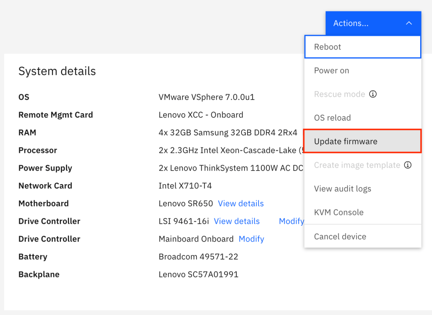The height and width of the screenshot is (315, 432).
Task: Click the System details heading
Action: coord(57,71)
